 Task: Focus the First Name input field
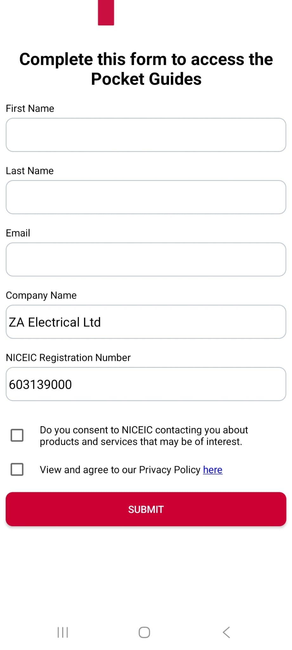point(146,135)
